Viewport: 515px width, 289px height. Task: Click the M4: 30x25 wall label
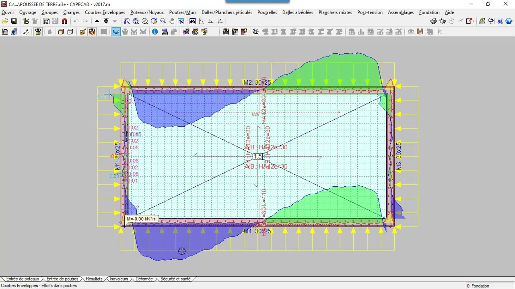(257, 231)
